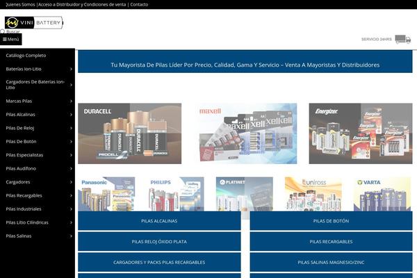Click the search magnifier icon
The image size is (417, 278).
point(2,31)
